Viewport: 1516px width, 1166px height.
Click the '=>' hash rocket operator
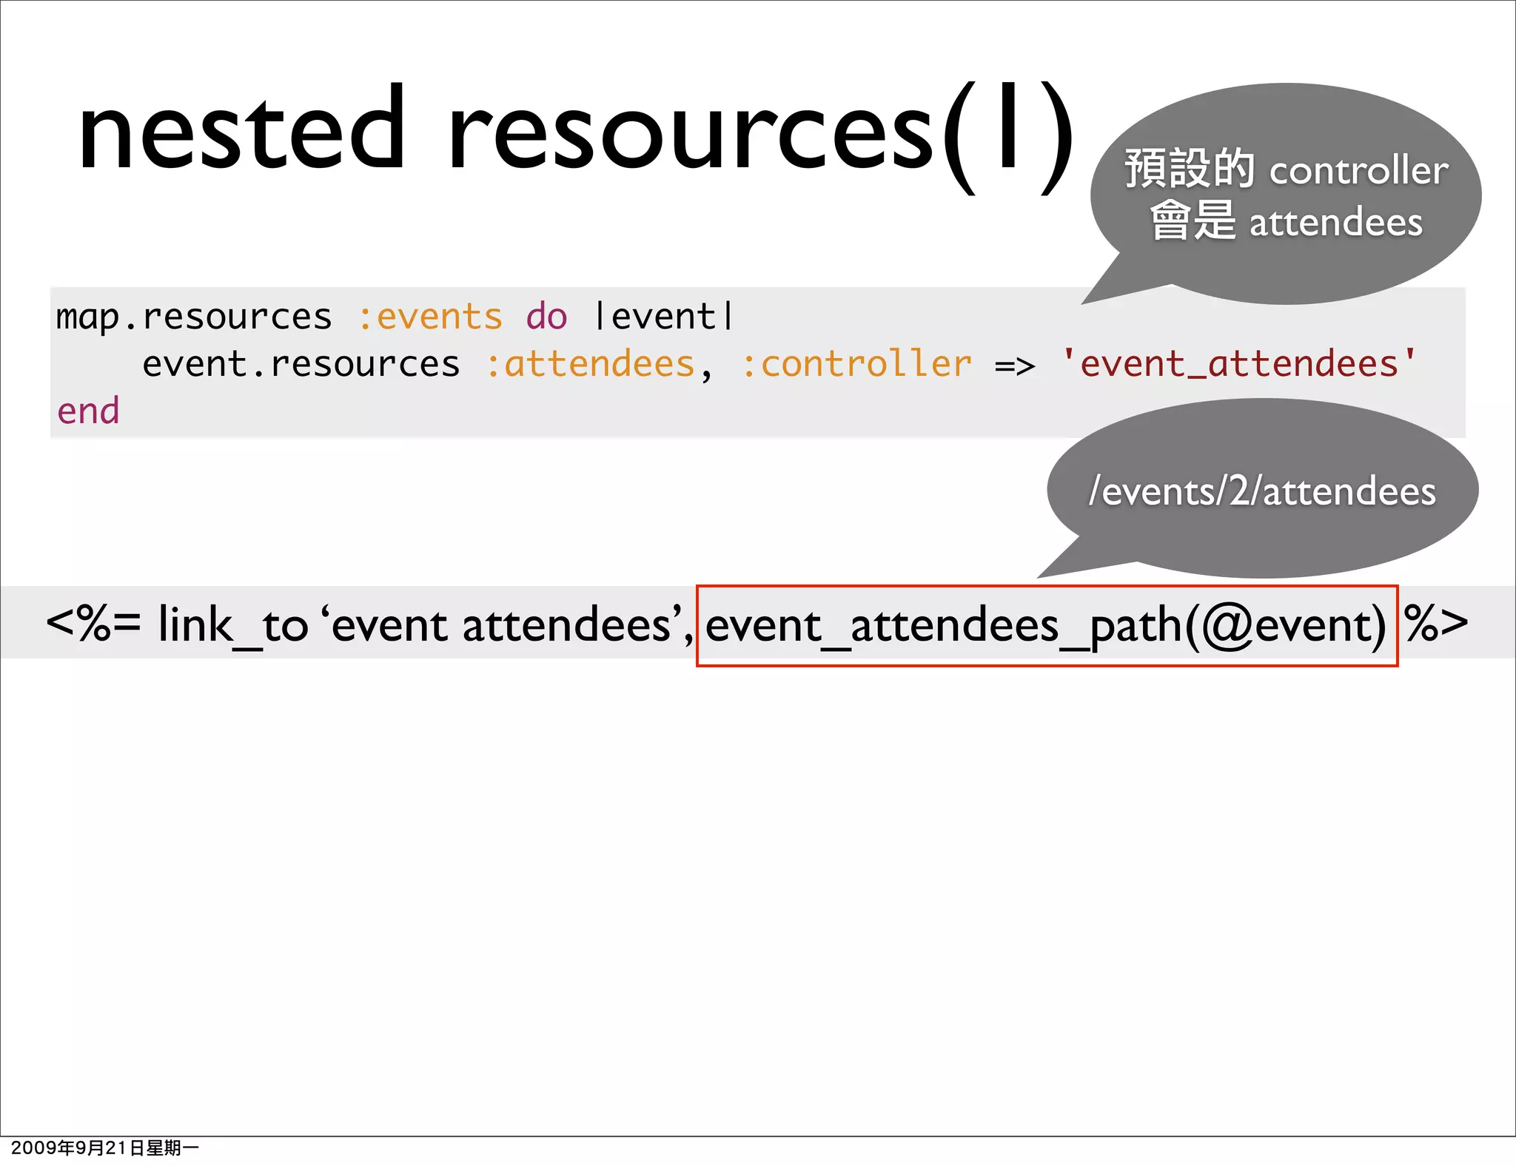click(1014, 365)
